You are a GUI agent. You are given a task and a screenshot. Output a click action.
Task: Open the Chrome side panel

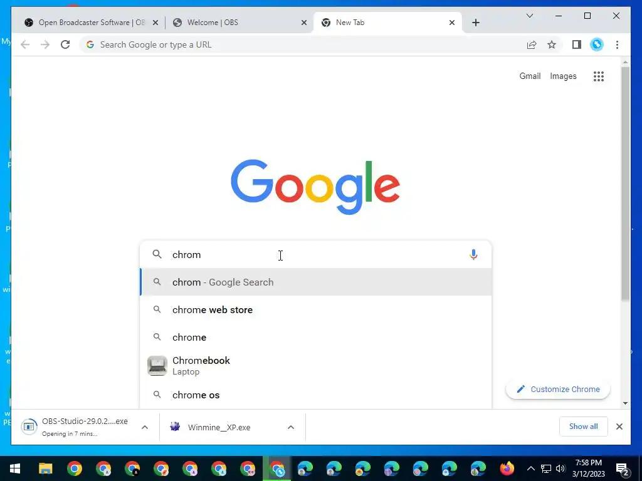577,44
